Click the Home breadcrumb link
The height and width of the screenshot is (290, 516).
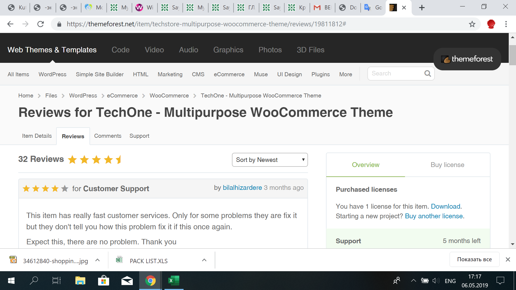[26, 96]
